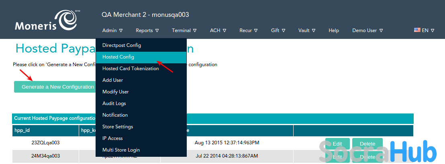Open the Recur dropdown menu

[248, 30]
